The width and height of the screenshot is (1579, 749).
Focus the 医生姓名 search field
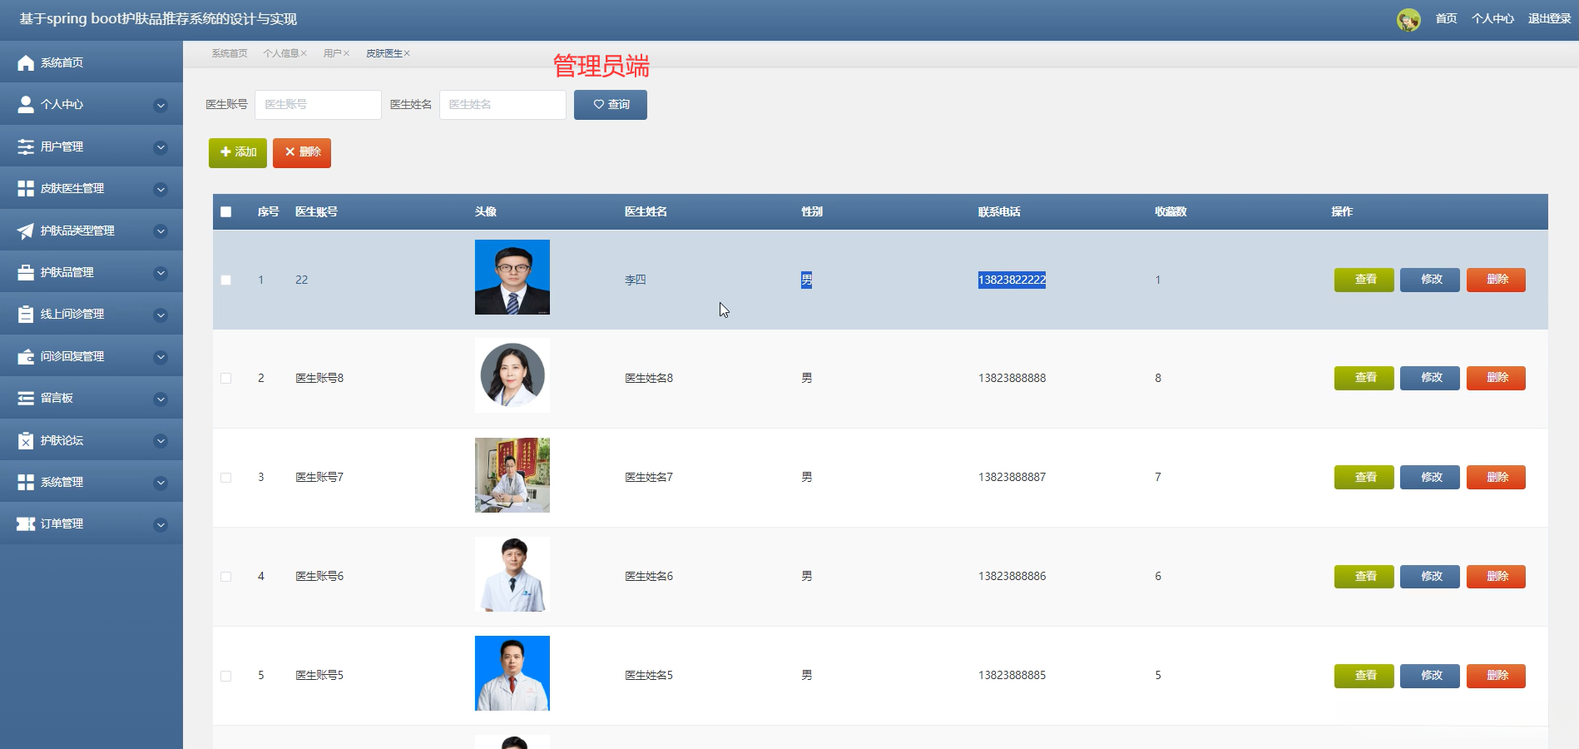pyautogui.click(x=502, y=105)
